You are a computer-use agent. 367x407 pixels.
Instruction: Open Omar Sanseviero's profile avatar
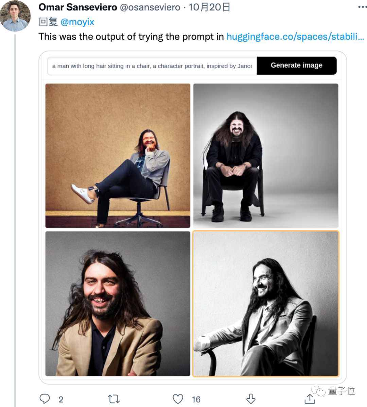[x=15, y=16]
